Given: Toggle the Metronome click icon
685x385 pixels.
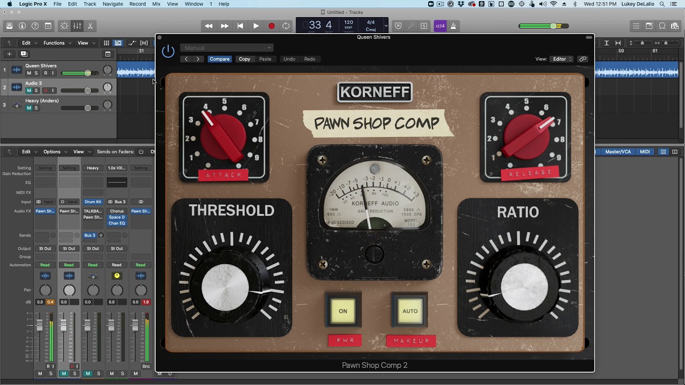Looking at the screenshot, I should click(x=453, y=26).
